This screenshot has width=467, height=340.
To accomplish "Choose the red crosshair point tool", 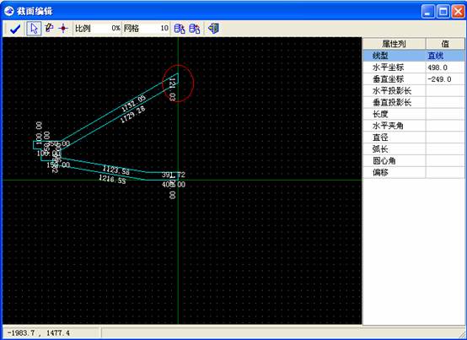I will [x=63, y=29].
